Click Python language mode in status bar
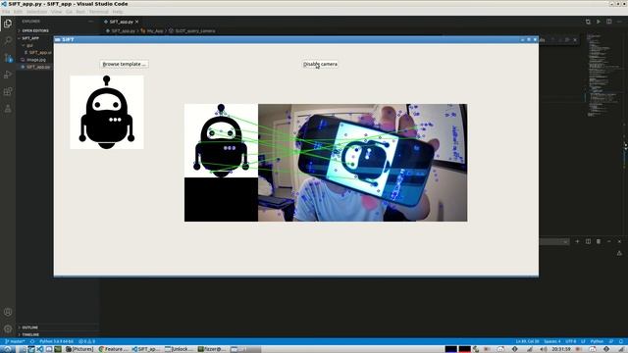This screenshot has height=353, width=628. pyautogui.click(x=597, y=341)
